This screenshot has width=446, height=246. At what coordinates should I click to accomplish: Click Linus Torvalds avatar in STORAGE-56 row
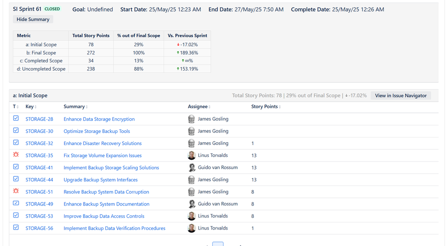192,228
